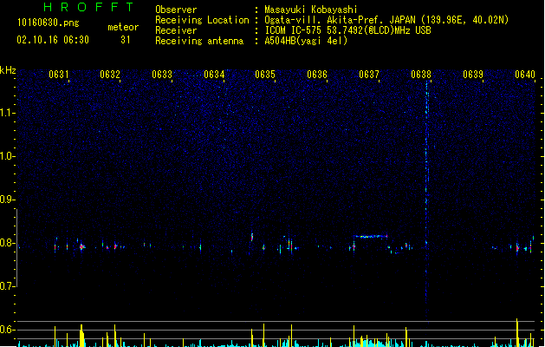Click the 0631 time marker
The height and width of the screenshot is (347, 545).
click(58, 75)
